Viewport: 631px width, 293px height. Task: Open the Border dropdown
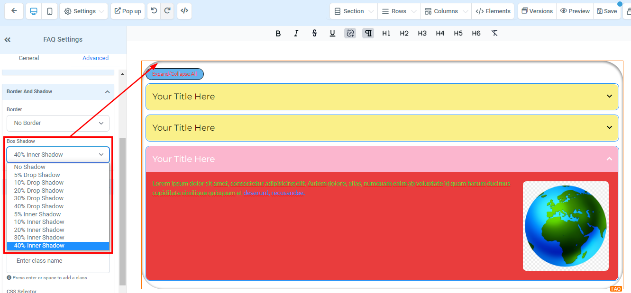pyautogui.click(x=58, y=123)
